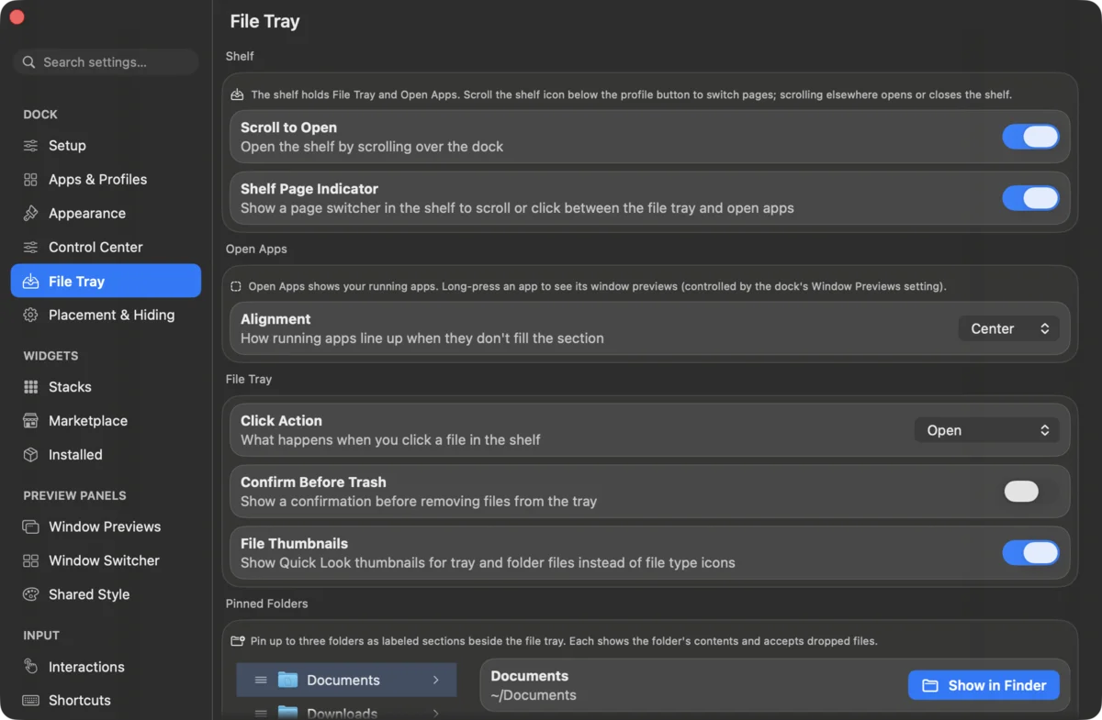
Task: Click the ~/Documents path text
Action: 534,695
